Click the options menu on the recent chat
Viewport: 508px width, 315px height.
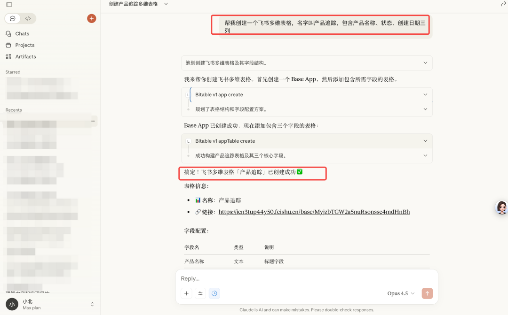[x=93, y=121]
